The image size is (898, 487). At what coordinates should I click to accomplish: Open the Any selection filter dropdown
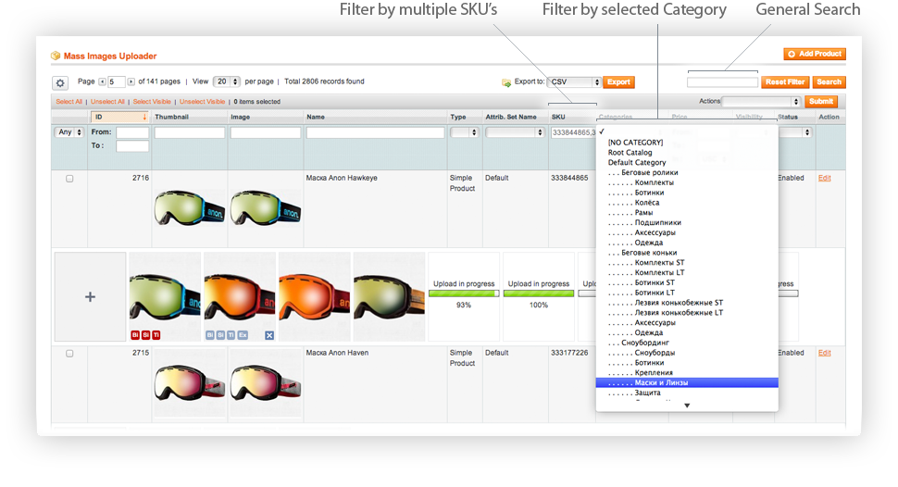(69, 131)
